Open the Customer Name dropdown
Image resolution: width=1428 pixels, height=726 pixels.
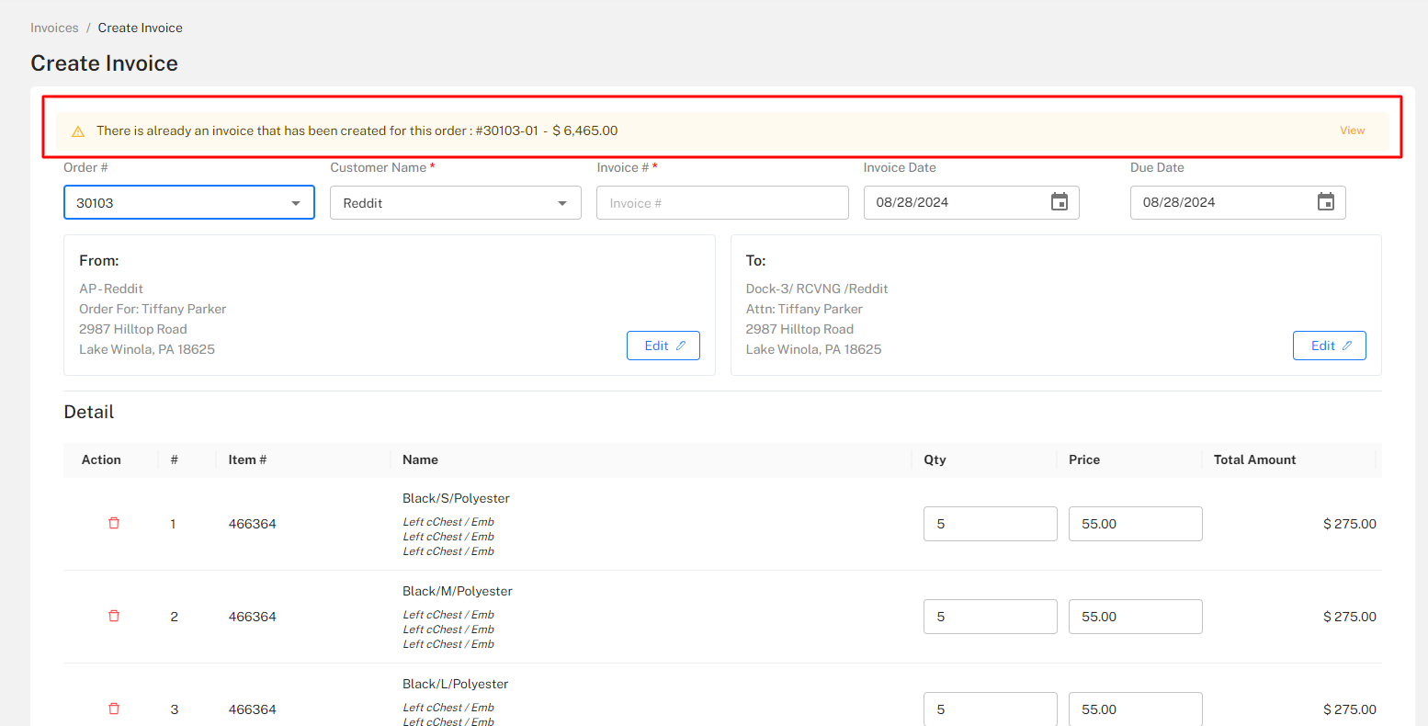(561, 203)
